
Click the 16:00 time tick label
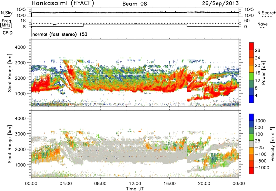point(169,184)
